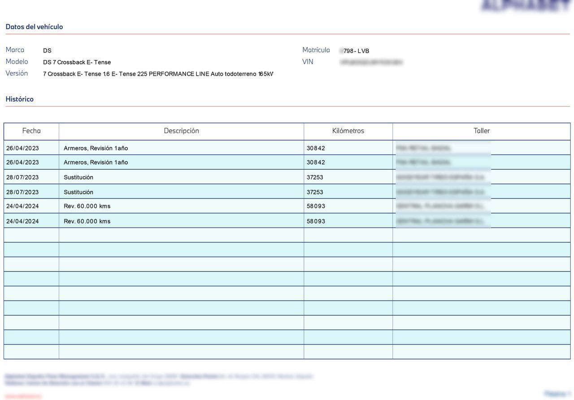Viewport: 574px width, 400px height.
Task: Click the model value 'DS 7 Crossback E- Tense'
Action: tap(77, 62)
